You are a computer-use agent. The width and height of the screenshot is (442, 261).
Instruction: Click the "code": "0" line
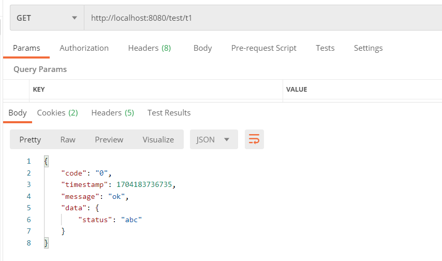coord(86,173)
